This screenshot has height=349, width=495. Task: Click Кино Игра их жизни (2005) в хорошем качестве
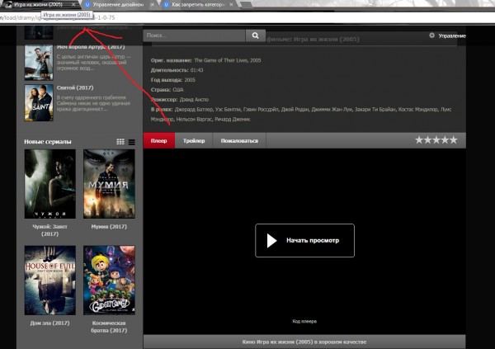point(304,342)
